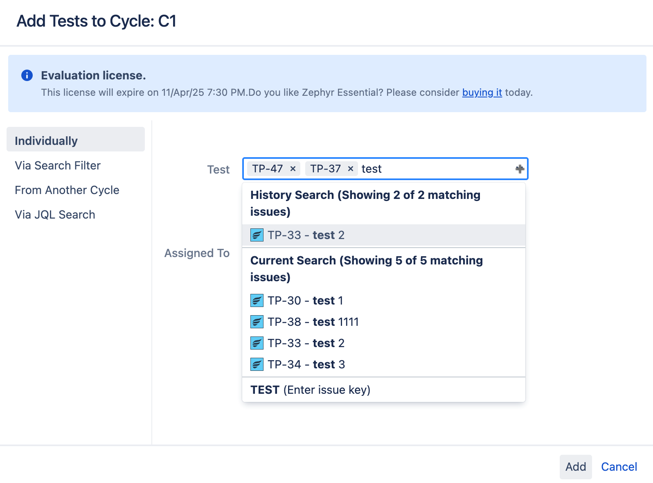The height and width of the screenshot is (483, 653).
Task: Select TP-33 - test 2 under Current Search
Action: click(x=306, y=343)
